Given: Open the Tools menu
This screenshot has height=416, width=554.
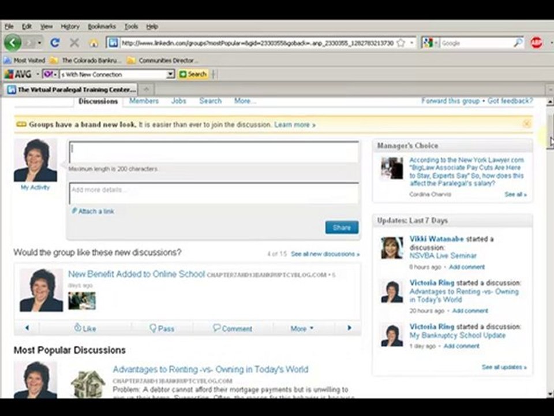Looking at the screenshot, I should point(131,27).
